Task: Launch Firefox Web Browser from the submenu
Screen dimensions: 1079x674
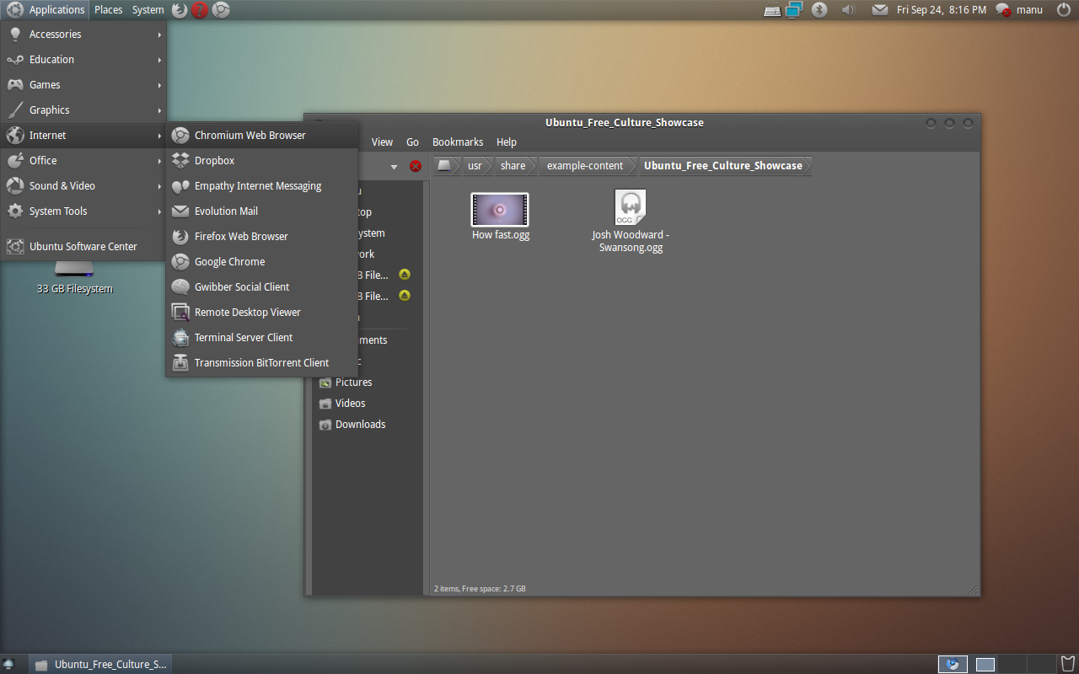Action: (261, 236)
